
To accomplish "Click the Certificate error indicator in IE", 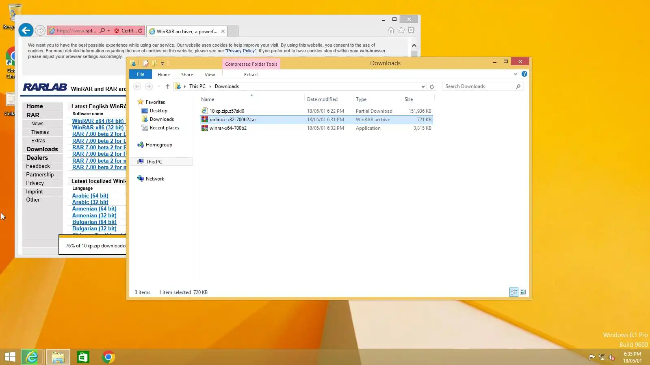I will pyautogui.click(x=126, y=31).
